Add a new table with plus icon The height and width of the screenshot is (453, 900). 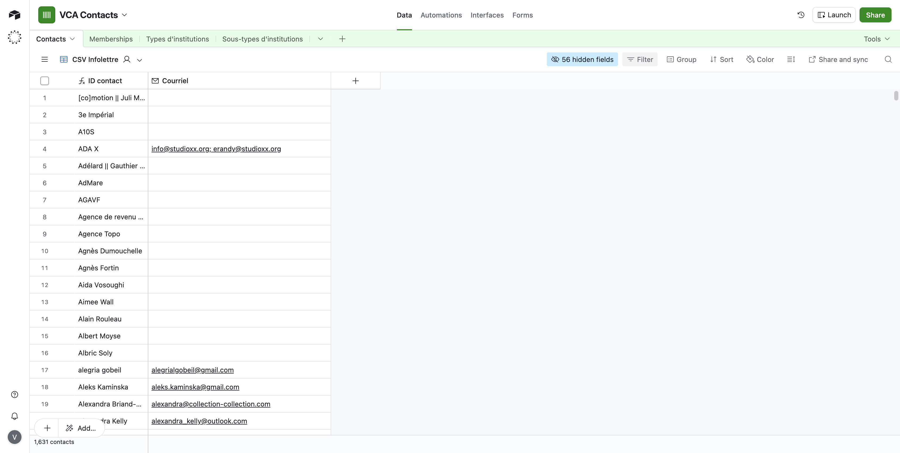(342, 39)
